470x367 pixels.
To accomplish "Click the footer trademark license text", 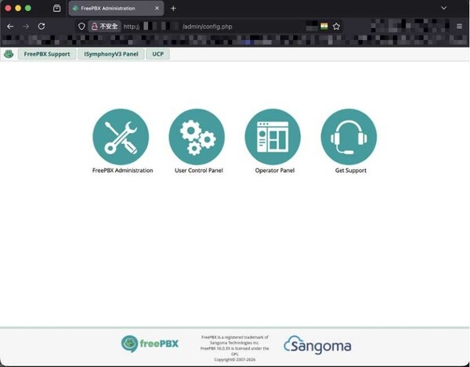I will 235,348.
